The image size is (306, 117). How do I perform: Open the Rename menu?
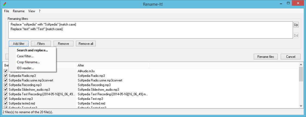pos(19,11)
